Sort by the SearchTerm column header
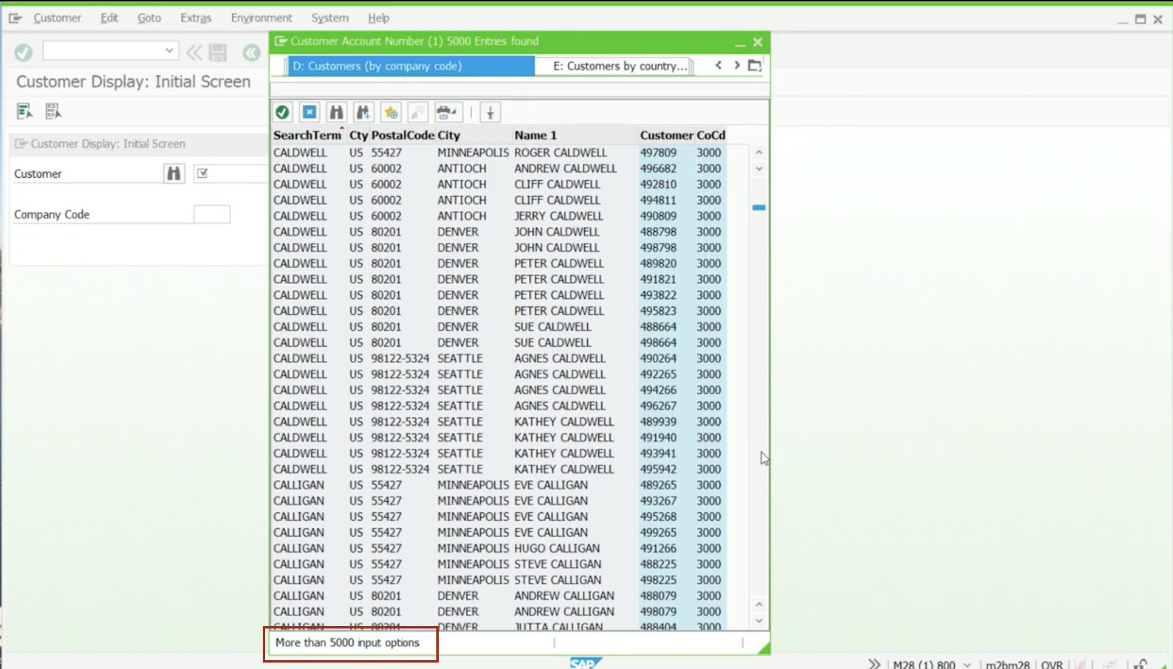Screen dimensions: 1173x669 pyautogui.click(x=307, y=135)
